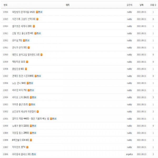Click the orange new badge beside 옥탑방의 문제아들 141회

(37, 12)
